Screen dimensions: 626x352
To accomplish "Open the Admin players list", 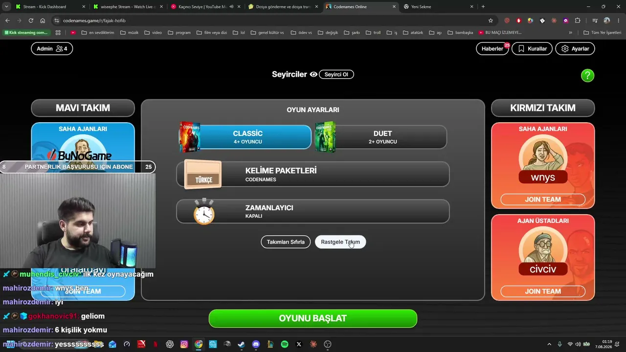I will (x=52, y=49).
